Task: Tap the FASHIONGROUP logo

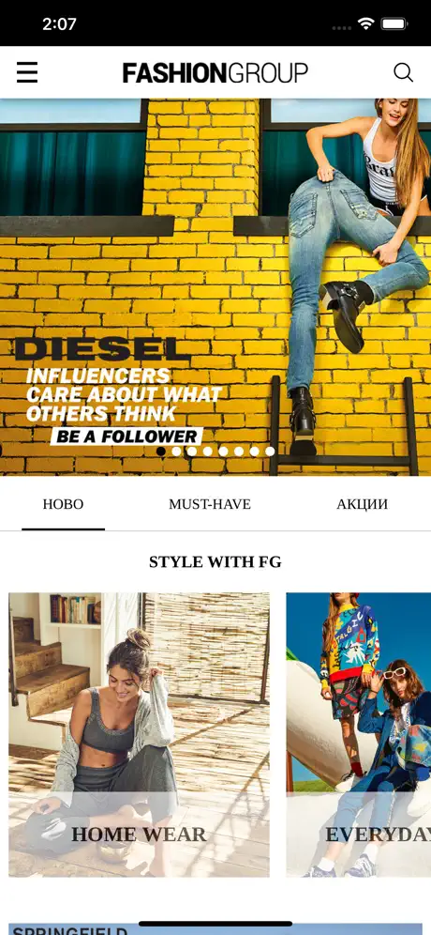Action: [215, 72]
